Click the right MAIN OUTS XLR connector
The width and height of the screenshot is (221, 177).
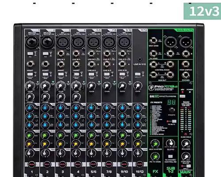(x=186, y=42)
